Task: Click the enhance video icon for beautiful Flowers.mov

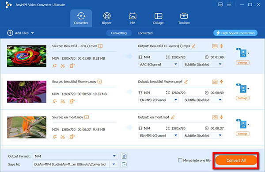Action: (x=72, y=101)
